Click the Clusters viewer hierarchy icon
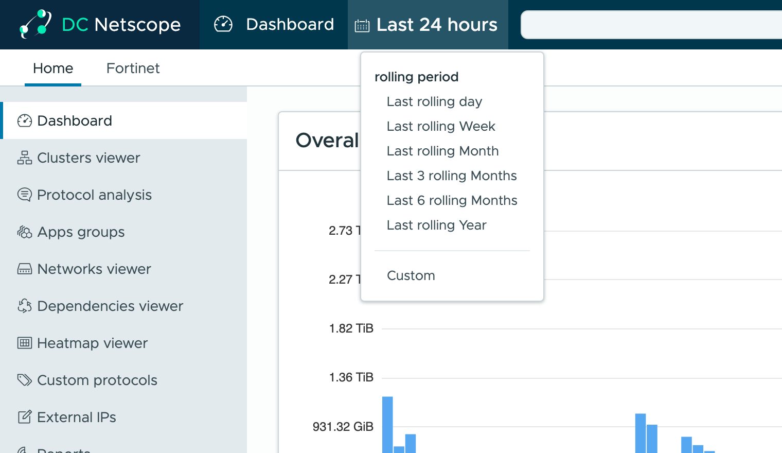This screenshot has height=453, width=782. [x=25, y=158]
